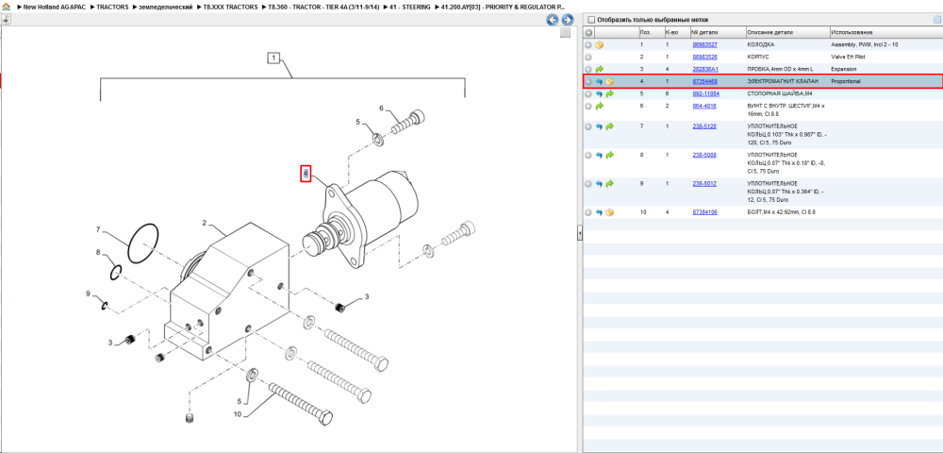Click package icon in ЭЛЕКТРОМАГНИТ КЛАПАН row
This screenshot has width=943, height=453.
[609, 81]
